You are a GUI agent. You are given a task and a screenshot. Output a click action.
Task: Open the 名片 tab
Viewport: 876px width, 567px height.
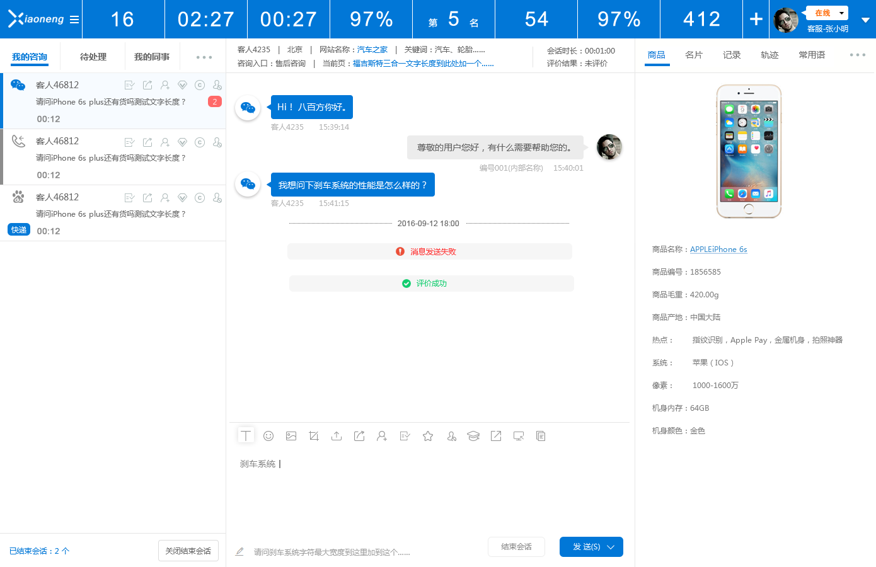coord(694,55)
